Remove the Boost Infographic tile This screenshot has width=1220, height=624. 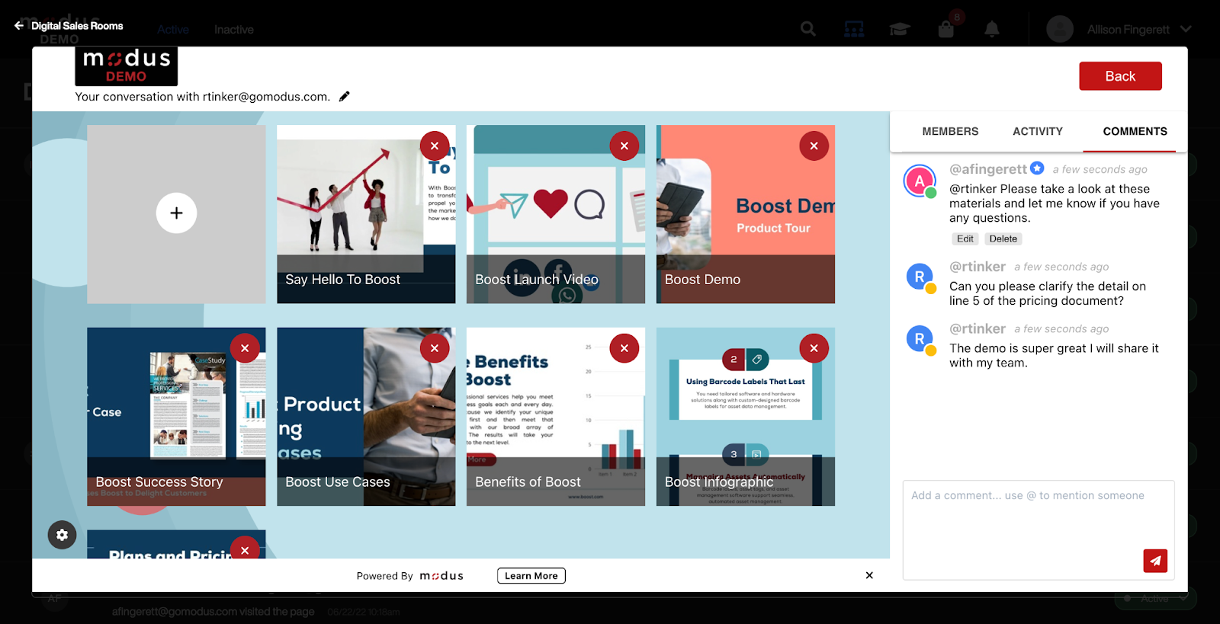tap(814, 348)
